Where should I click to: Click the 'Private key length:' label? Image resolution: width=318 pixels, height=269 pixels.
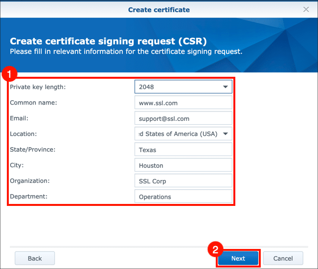click(x=38, y=87)
